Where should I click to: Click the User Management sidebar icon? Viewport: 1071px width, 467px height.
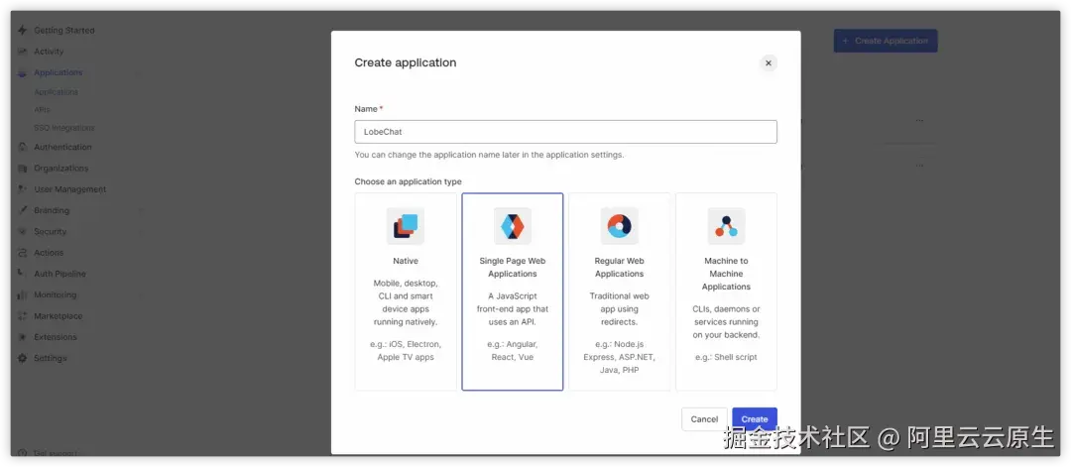[x=23, y=189]
